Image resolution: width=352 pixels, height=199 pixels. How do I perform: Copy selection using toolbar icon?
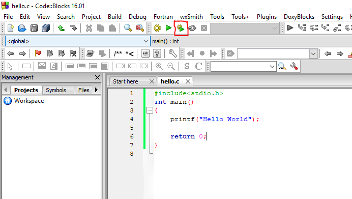click(x=101, y=28)
